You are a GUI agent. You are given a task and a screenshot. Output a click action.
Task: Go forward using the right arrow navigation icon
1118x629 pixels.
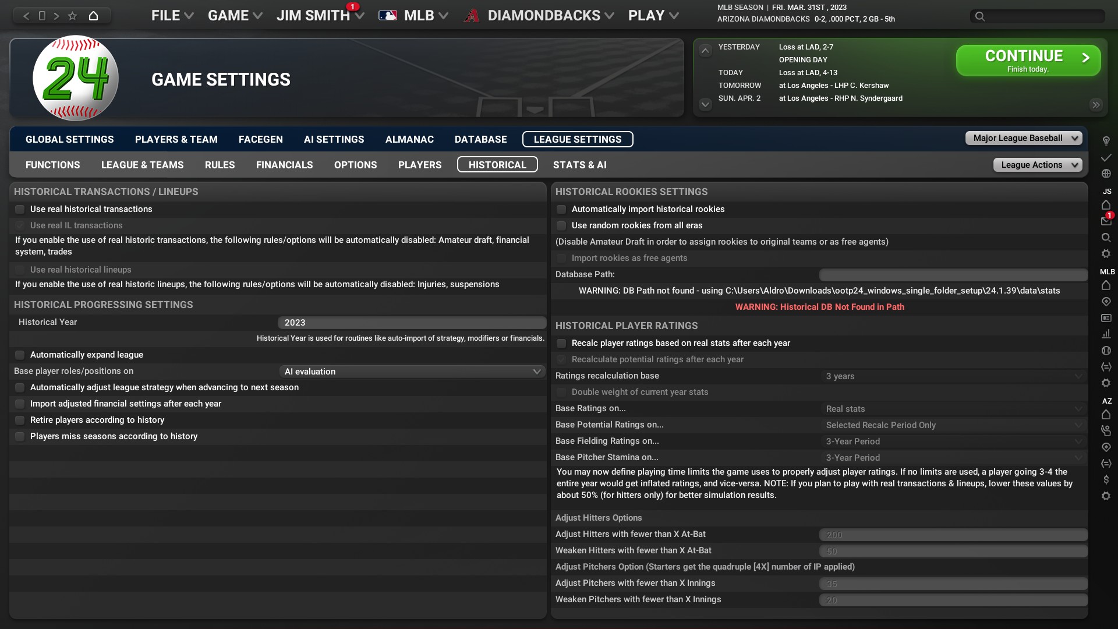[x=56, y=16]
